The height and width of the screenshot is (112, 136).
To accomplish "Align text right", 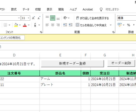I will [x=58, y=25].
